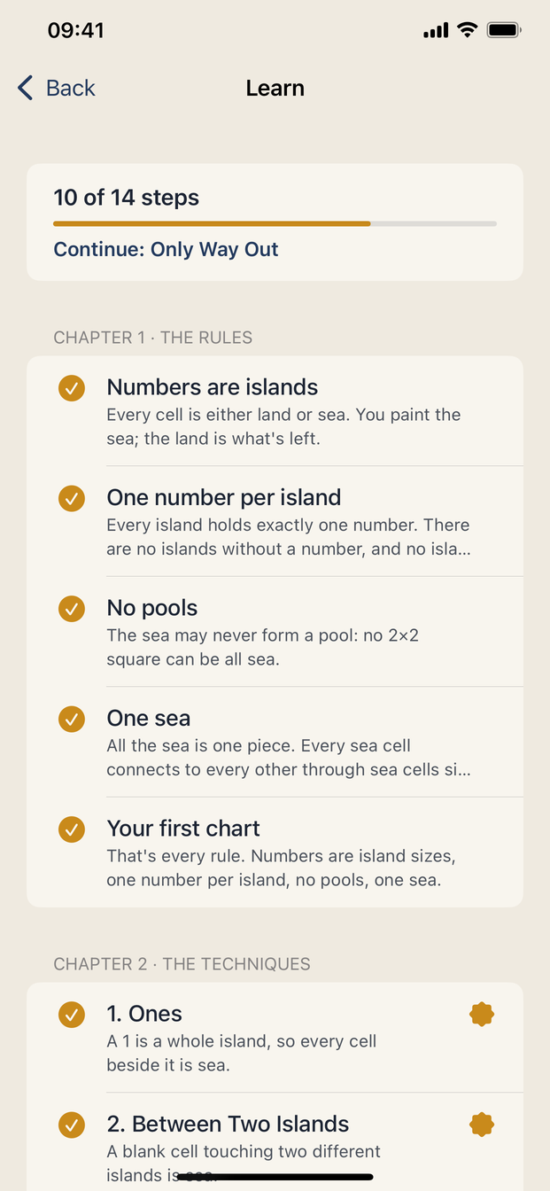Click the badge icon beside Ones

click(x=482, y=1015)
